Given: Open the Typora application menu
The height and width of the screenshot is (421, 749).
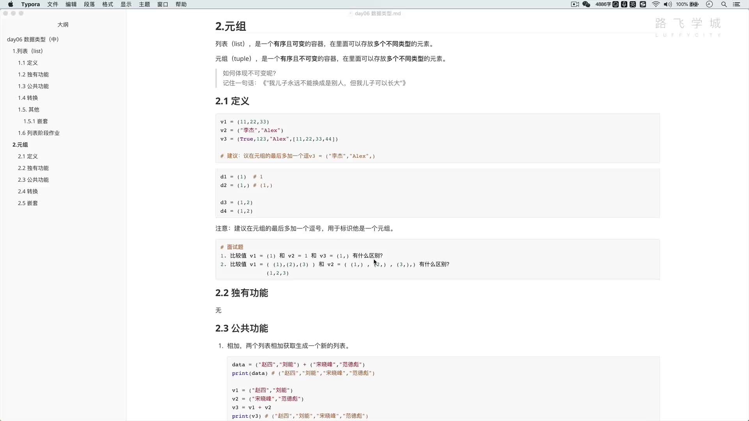Looking at the screenshot, I should click(30, 4).
